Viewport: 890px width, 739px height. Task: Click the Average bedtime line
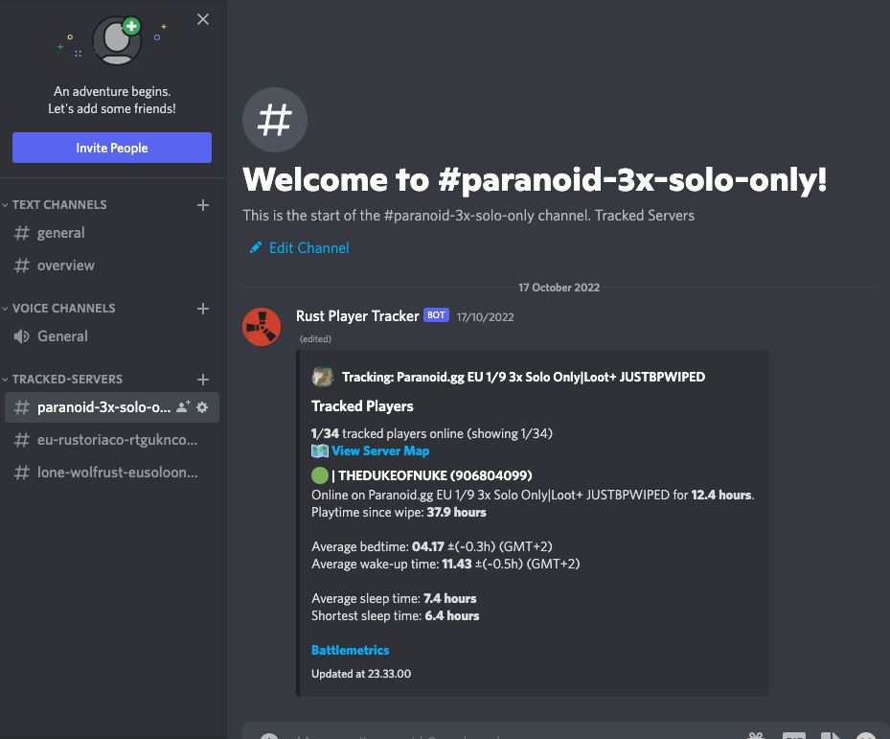point(431,546)
